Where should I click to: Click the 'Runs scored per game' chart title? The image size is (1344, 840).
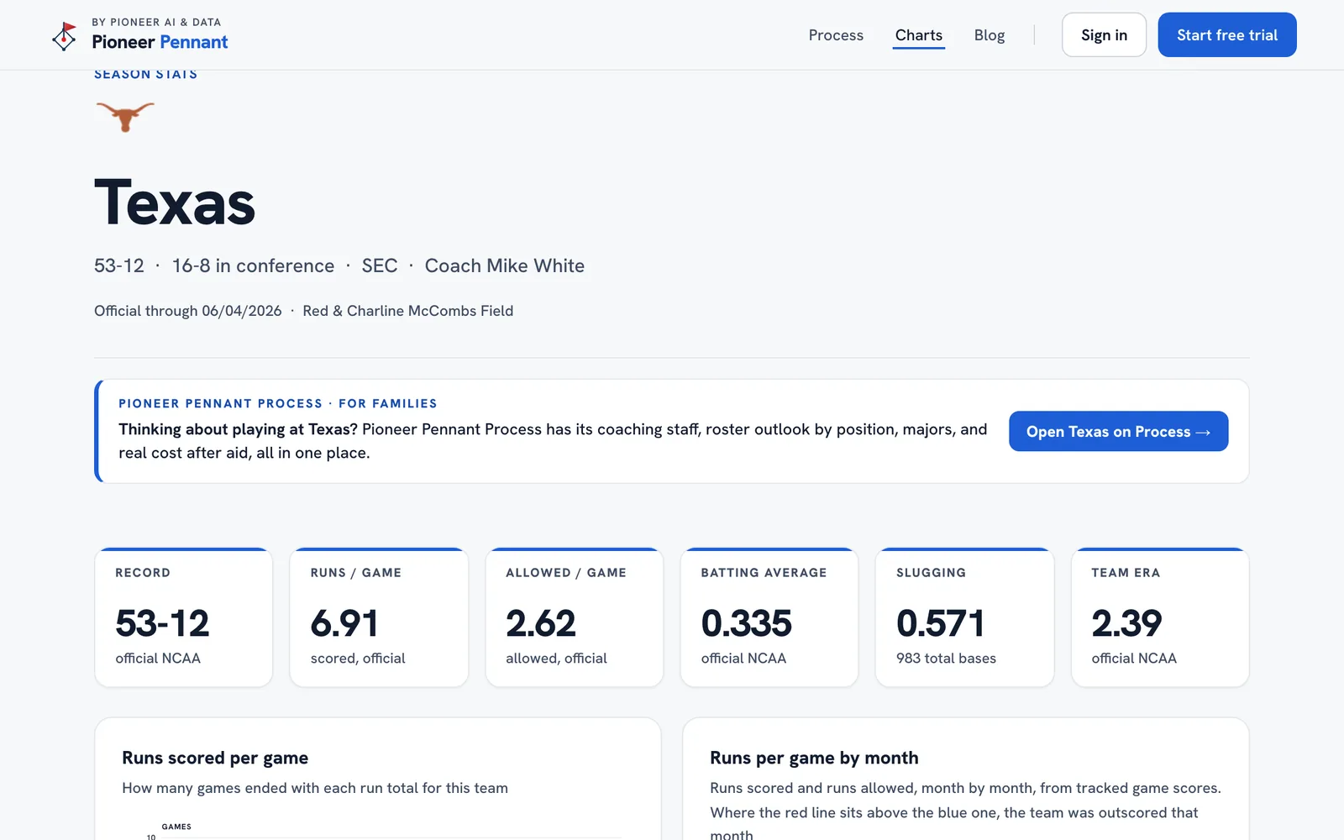pyautogui.click(x=215, y=758)
